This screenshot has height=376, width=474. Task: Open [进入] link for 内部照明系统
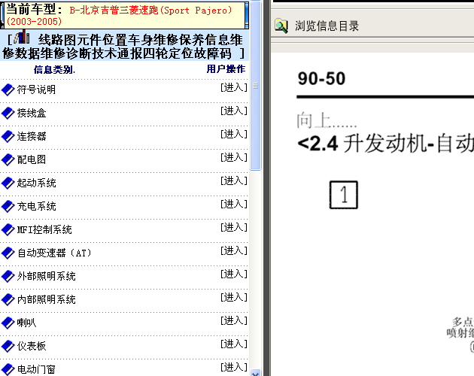coord(234,297)
